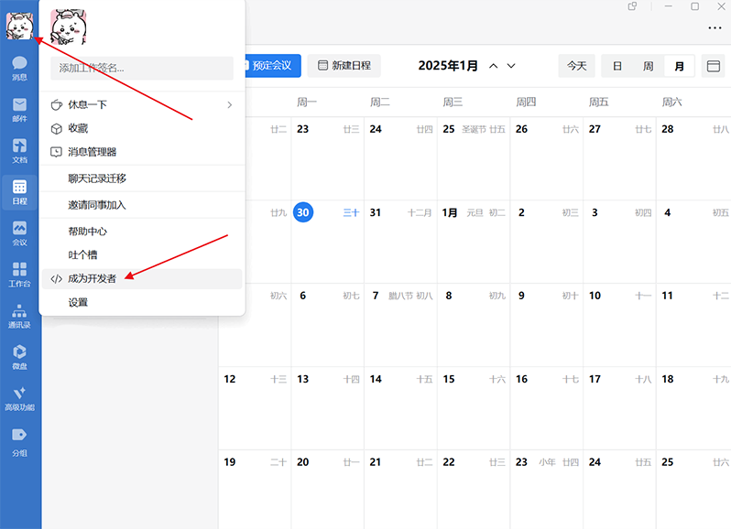This screenshot has height=529, width=731.
Task: Open 微盘 in the sidebar
Action: 19,357
